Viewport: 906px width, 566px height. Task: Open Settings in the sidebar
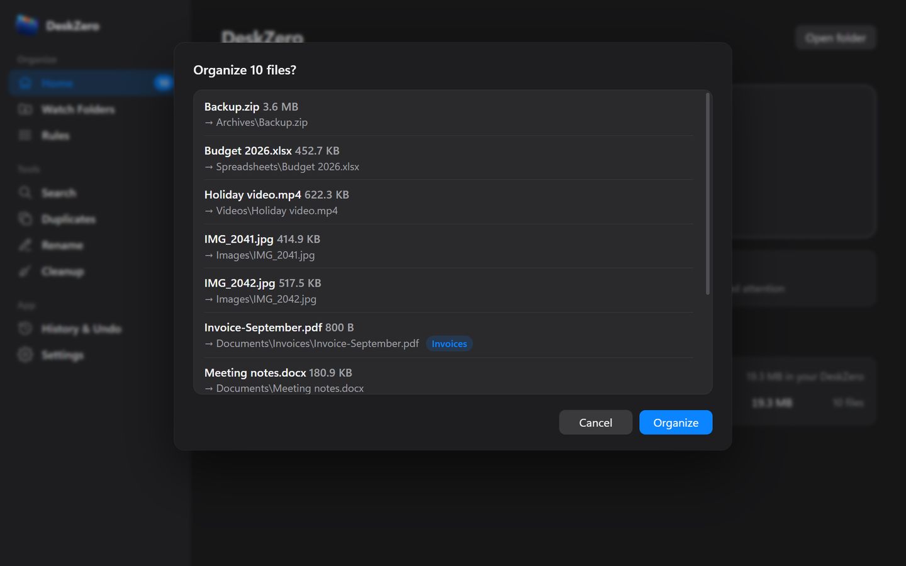92,355
